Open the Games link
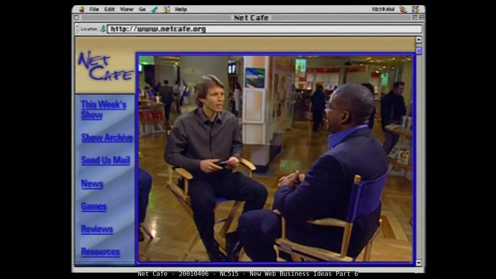 pyautogui.click(x=94, y=207)
